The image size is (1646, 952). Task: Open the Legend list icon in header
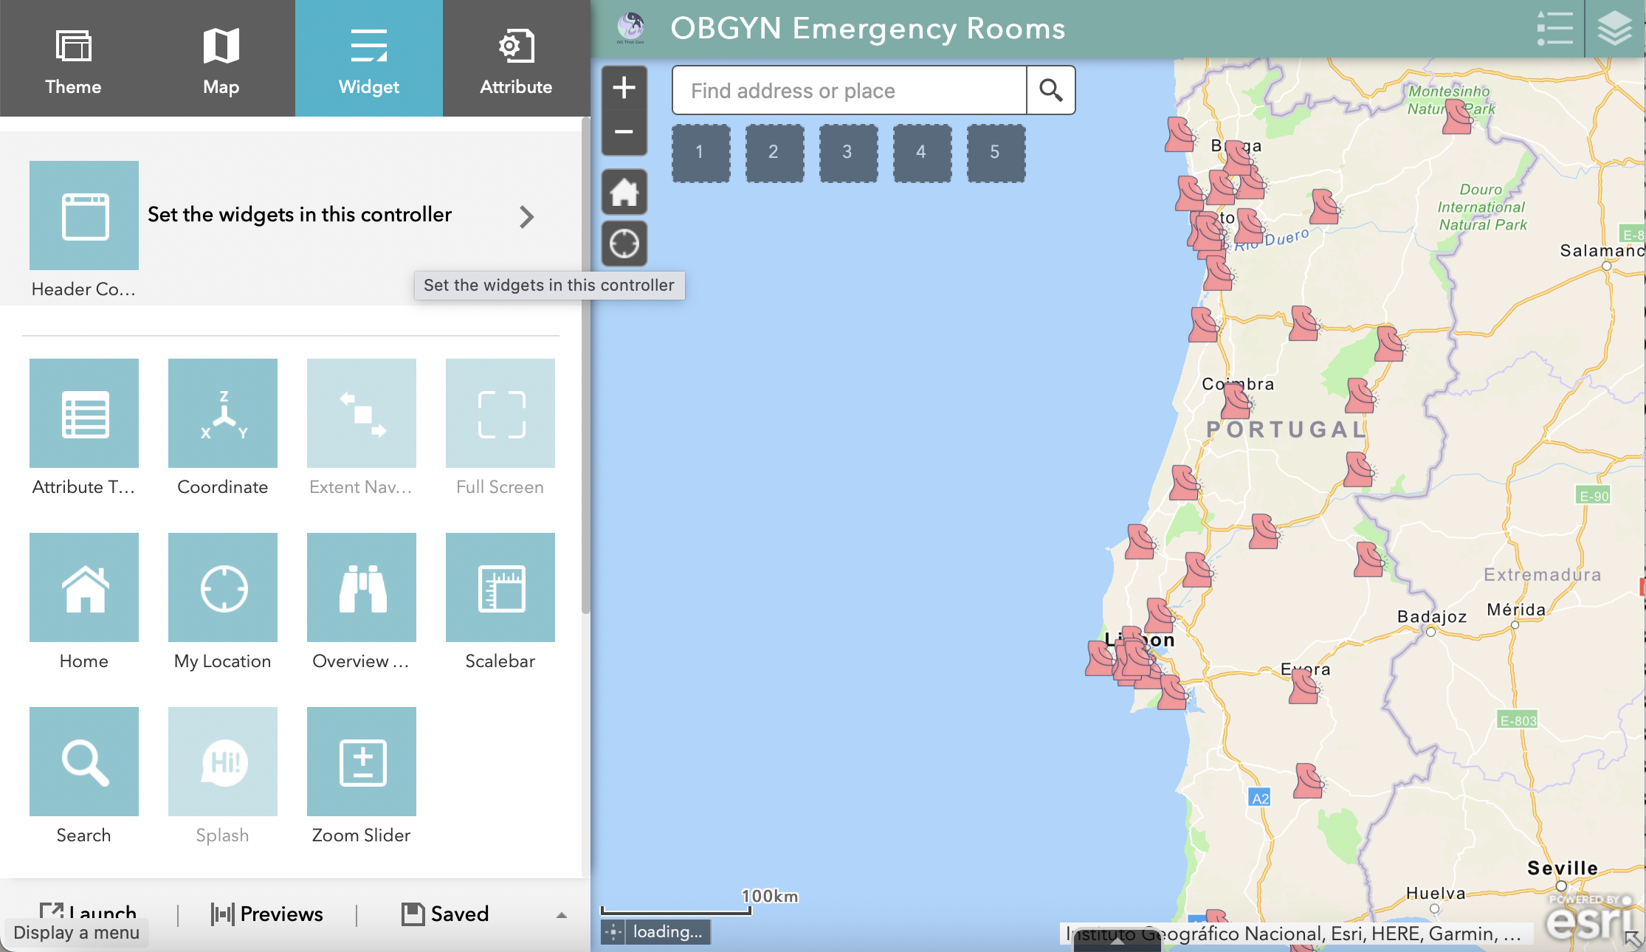[x=1554, y=29]
